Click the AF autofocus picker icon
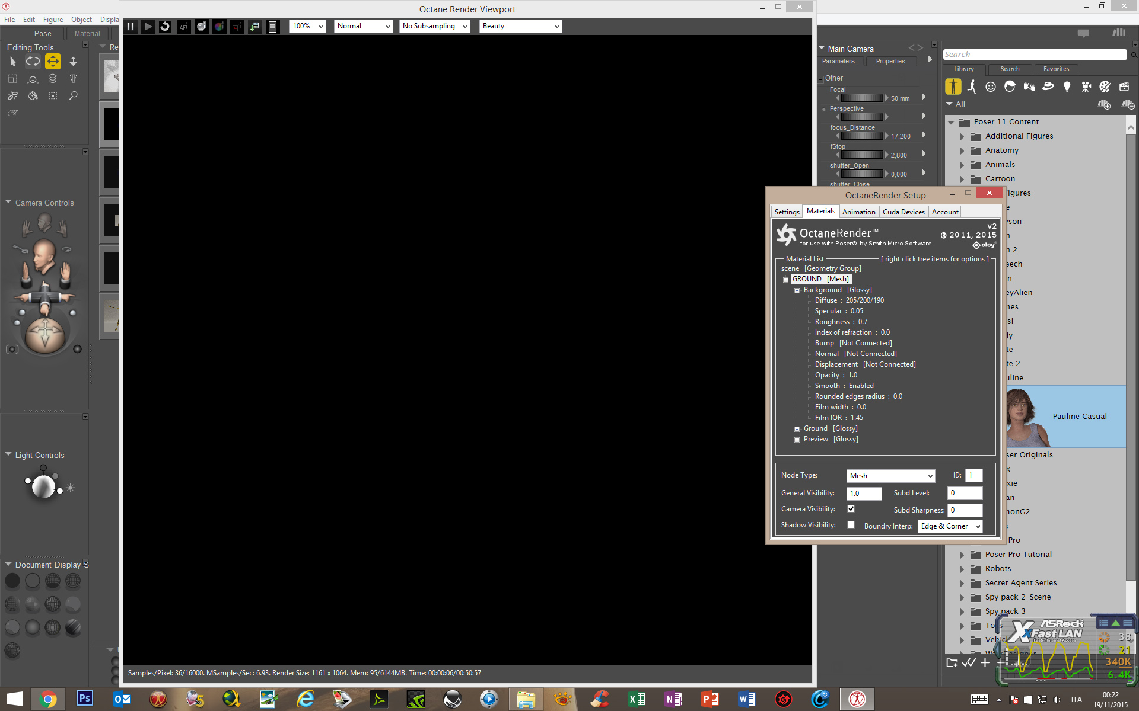This screenshot has width=1139, height=711. [183, 27]
